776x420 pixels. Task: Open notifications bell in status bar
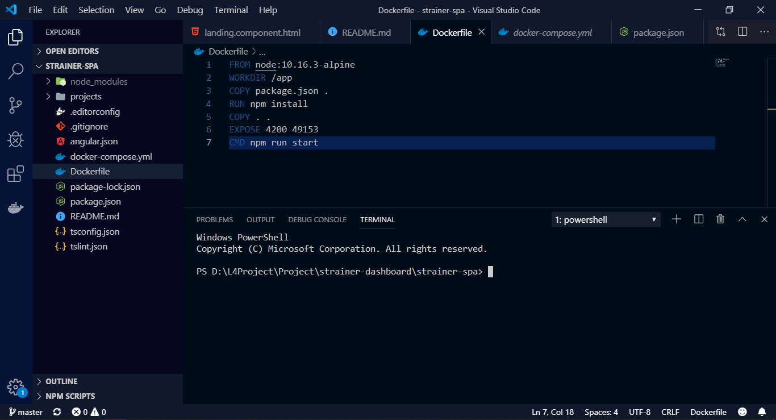(762, 412)
